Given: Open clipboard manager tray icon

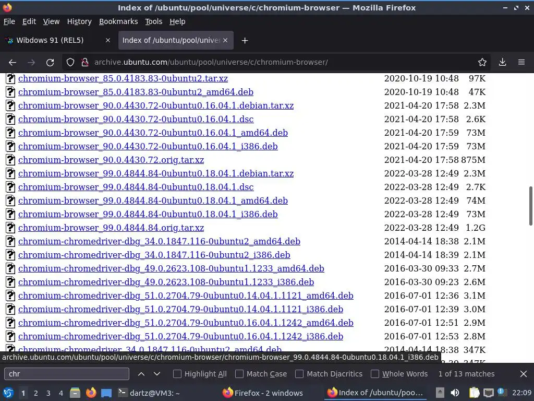Looking at the screenshot, I should pyautogui.click(x=474, y=393).
